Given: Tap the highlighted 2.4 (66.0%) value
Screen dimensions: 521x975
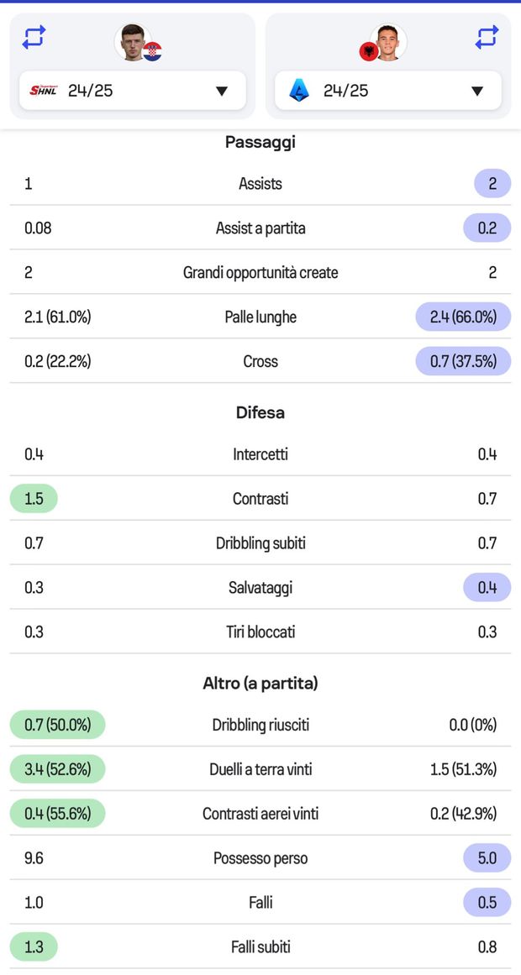Looking at the screenshot, I should click(463, 317).
